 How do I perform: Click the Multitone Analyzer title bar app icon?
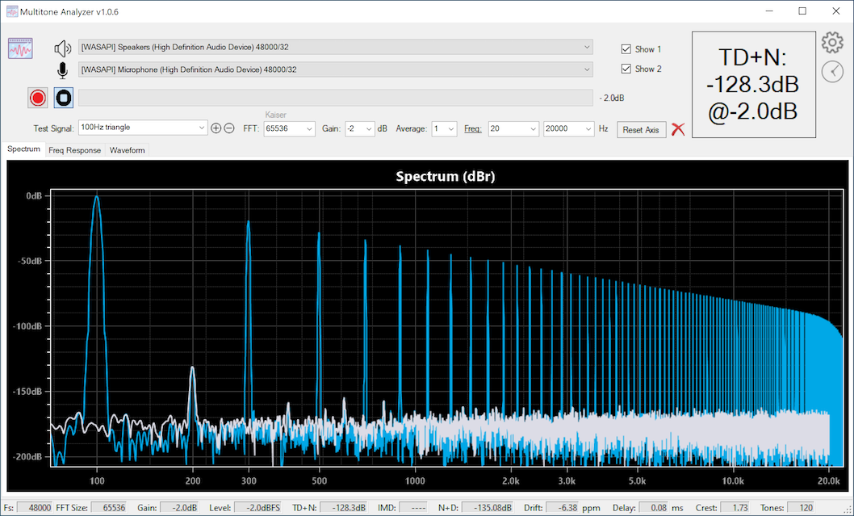tap(12, 11)
